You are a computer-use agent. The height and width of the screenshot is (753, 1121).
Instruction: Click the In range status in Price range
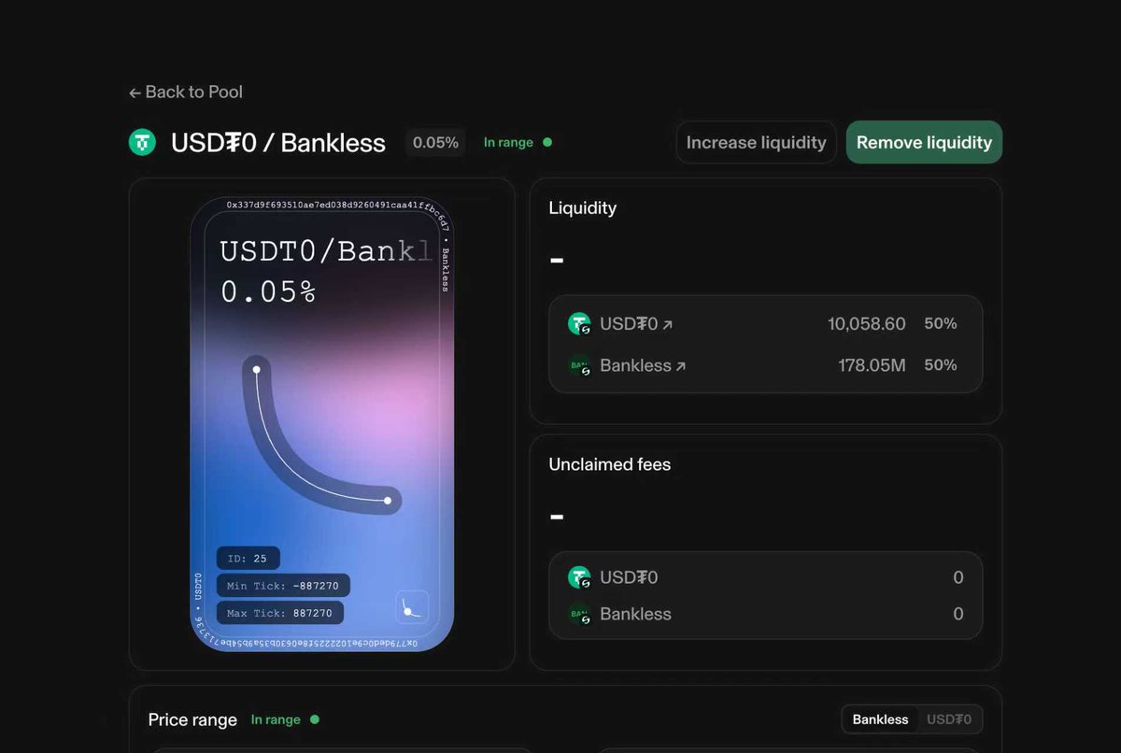tap(285, 719)
